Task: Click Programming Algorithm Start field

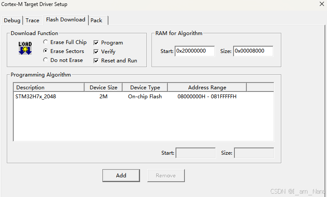Action: click(196, 153)
